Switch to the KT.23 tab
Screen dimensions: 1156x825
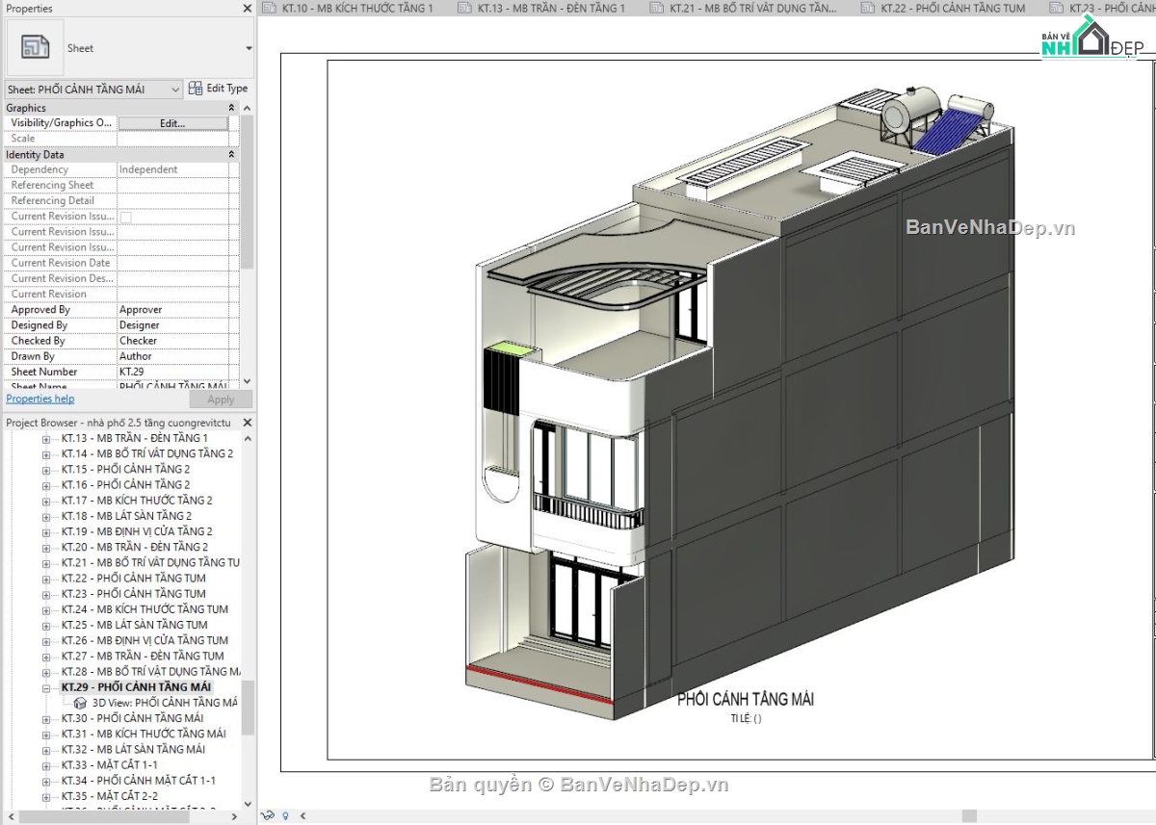click(x=1111, y=8)
